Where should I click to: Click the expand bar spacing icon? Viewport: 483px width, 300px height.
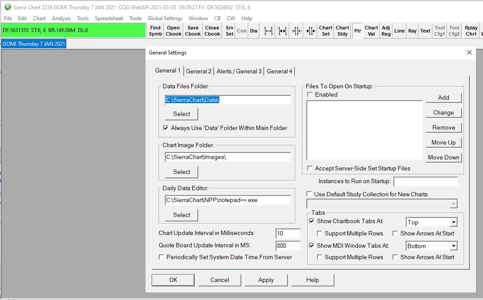pos(268,31)
